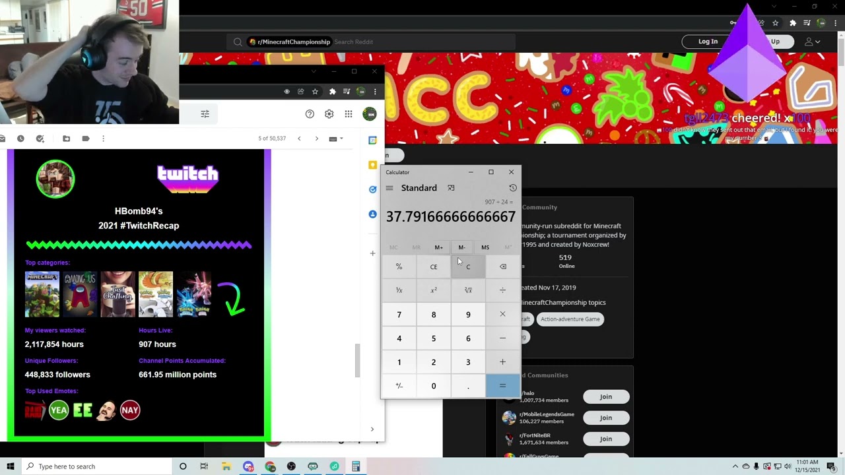Click the MS memory store button
The image size is (845, 475).
[x=485, y=247]
